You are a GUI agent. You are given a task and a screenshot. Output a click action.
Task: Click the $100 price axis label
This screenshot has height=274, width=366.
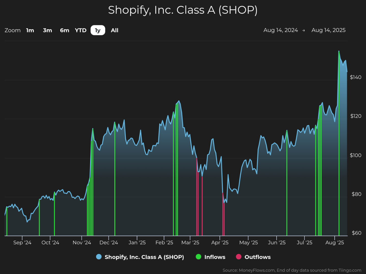[x=356, y=155]
